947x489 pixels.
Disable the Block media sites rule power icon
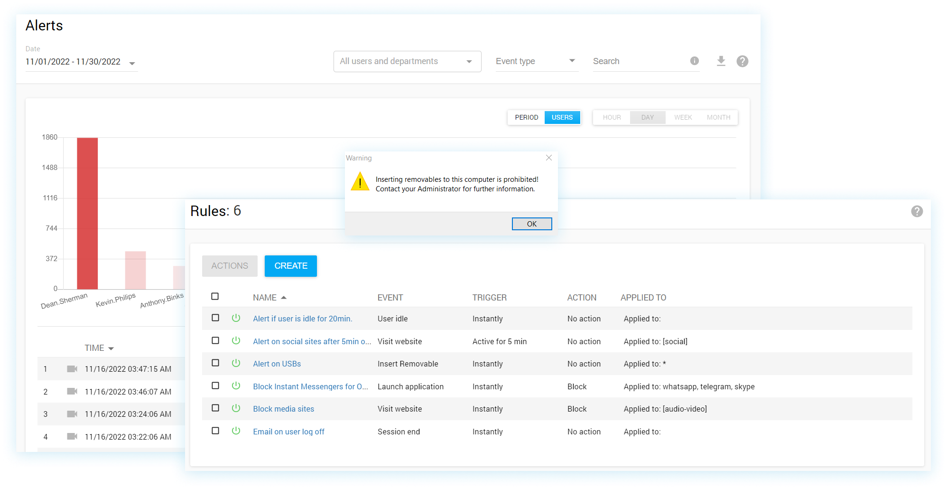(236, 408)
